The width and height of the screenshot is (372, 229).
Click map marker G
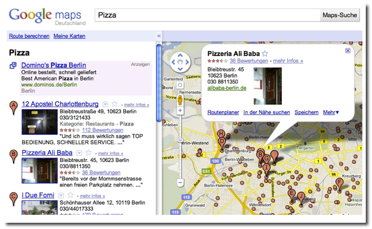click(x=267, y=159)
